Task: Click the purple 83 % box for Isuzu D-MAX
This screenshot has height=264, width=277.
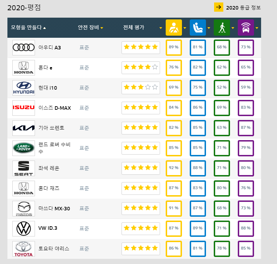Action: tap(246, 108)
